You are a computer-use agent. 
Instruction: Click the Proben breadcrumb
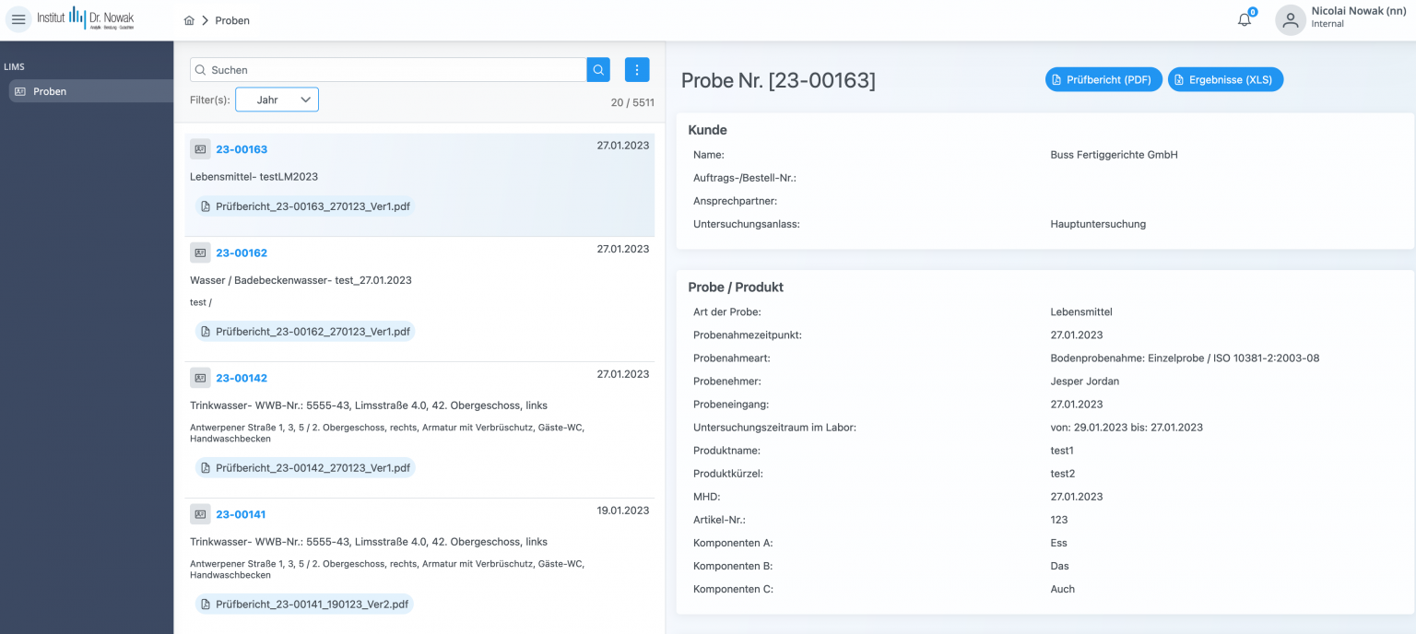click(232, 20)
